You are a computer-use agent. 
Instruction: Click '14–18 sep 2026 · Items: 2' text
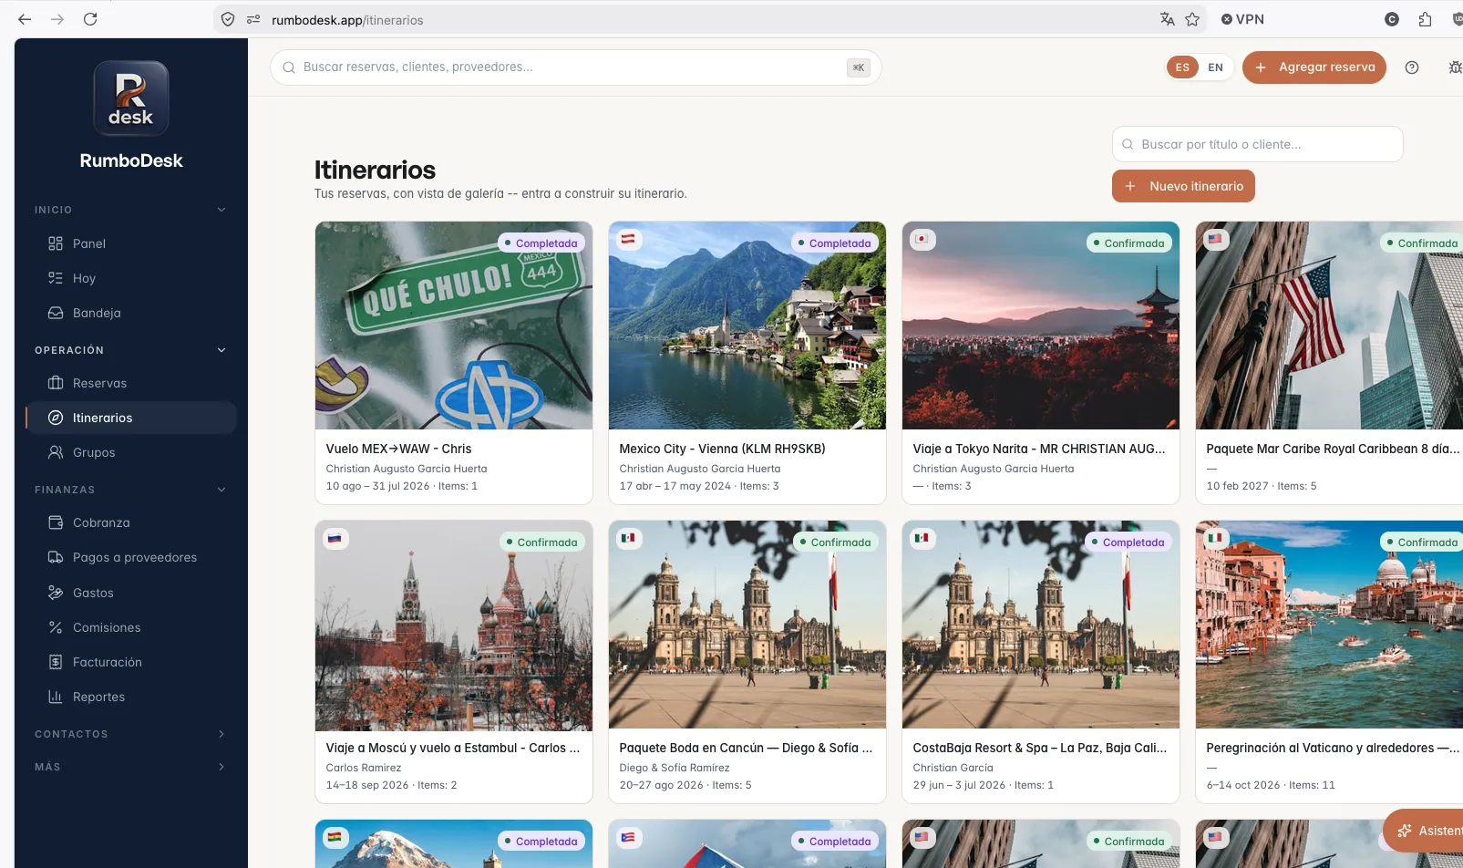(392, 785)
